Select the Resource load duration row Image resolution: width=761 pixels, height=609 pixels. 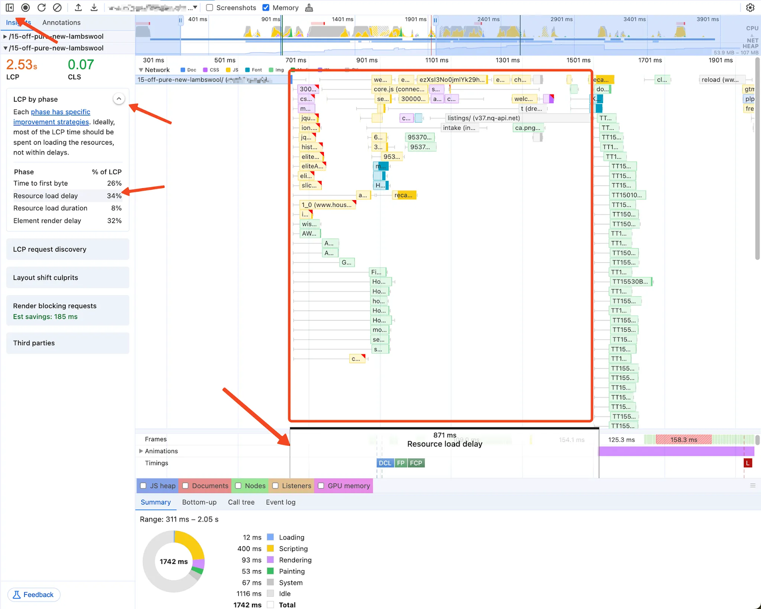(68, 208)
